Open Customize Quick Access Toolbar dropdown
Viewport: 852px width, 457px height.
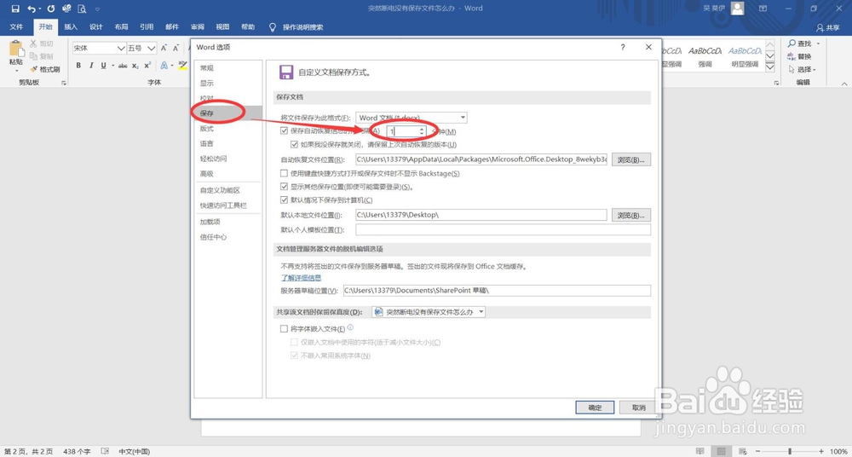(x=97, y=9)
